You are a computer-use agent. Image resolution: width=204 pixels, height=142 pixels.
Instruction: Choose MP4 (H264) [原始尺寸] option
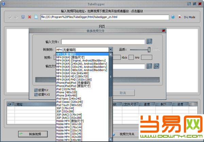(x=82, y=57)
